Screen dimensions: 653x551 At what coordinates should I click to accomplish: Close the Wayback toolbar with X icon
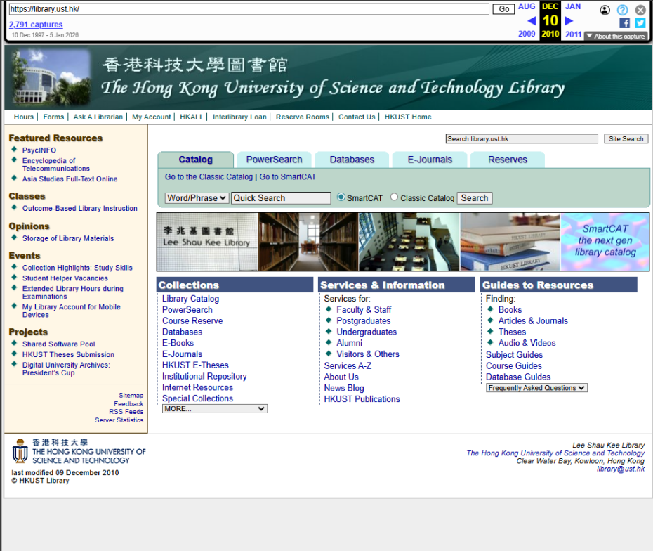click(x=640, y=10)
